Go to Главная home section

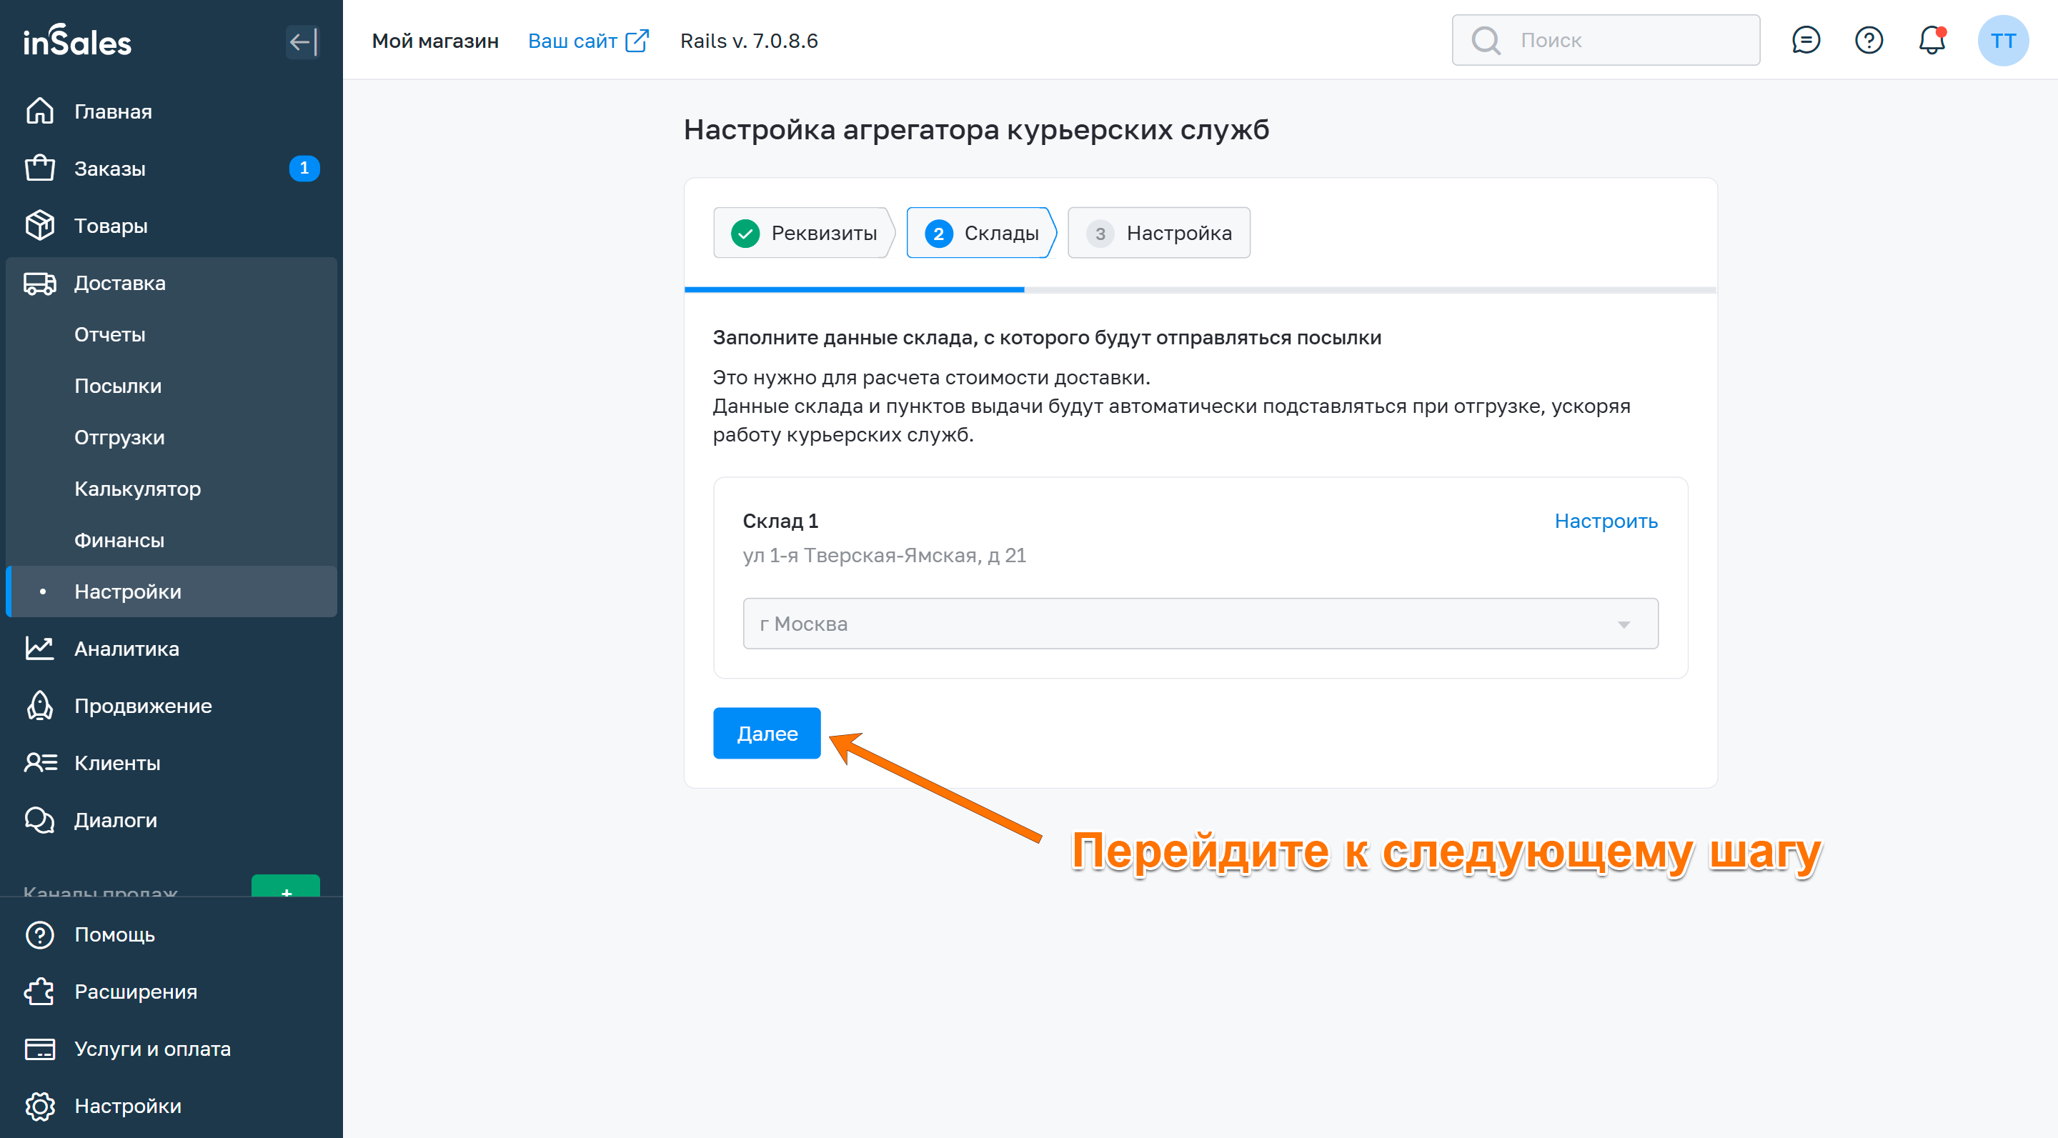point(113,112)
